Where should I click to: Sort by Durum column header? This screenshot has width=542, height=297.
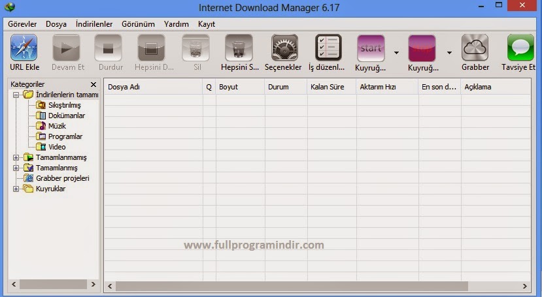click(x=286, y=87)
